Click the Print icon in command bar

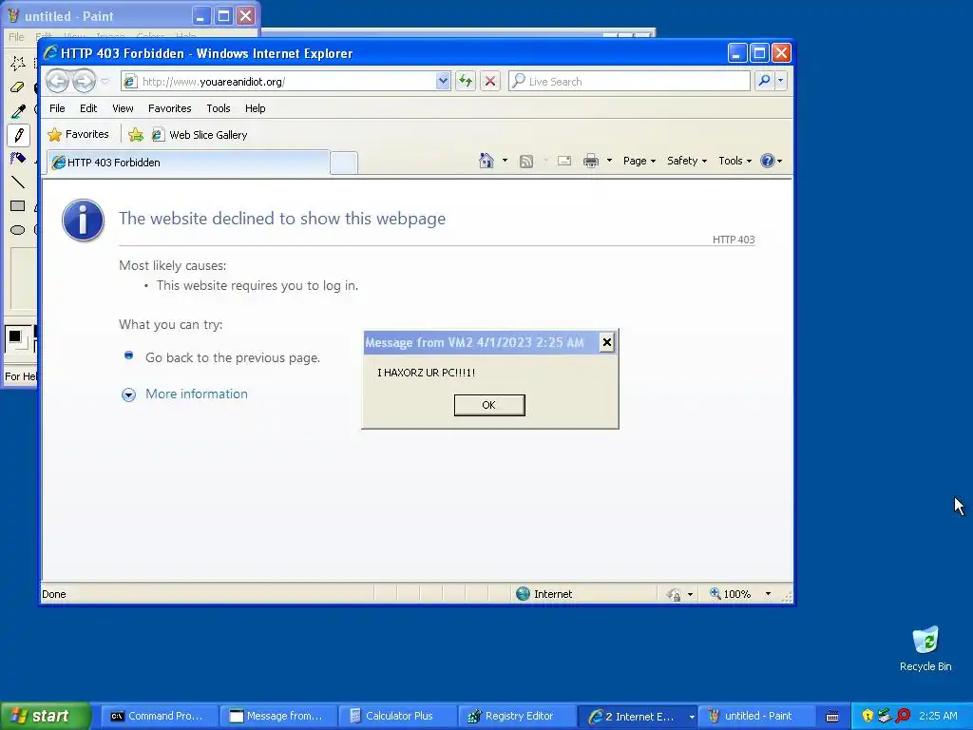tap(591, 162)
